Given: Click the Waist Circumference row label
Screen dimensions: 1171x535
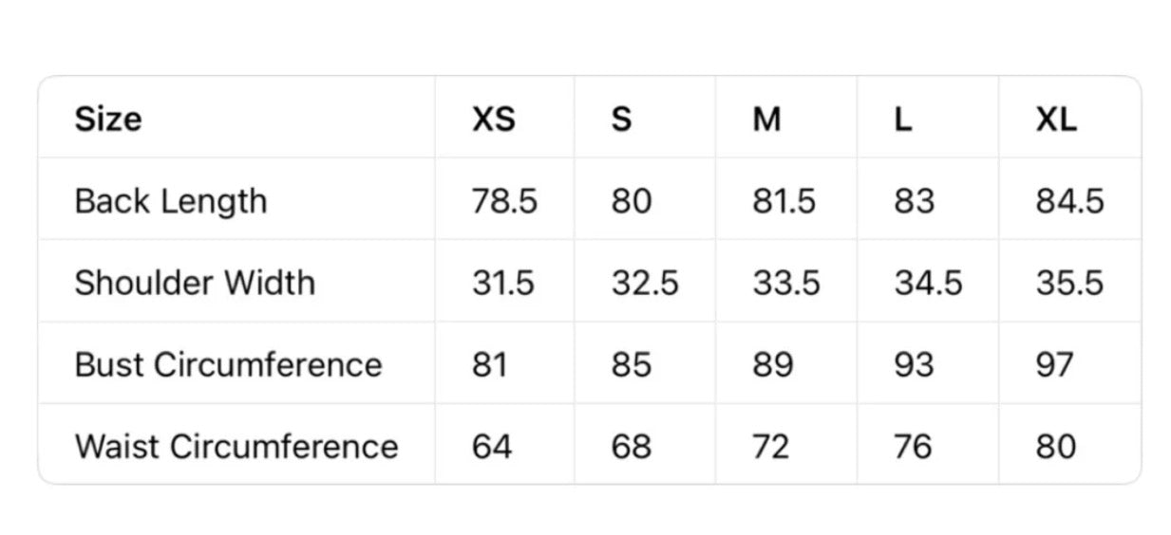Looking at the screenshot, I should coord(236,446).
